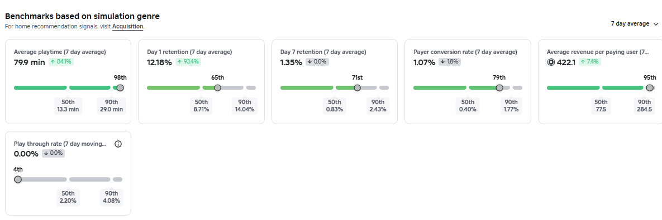Click the Average playtime percentile marker
This screenshot has width=662, height=220.
(x=120, y=88)
